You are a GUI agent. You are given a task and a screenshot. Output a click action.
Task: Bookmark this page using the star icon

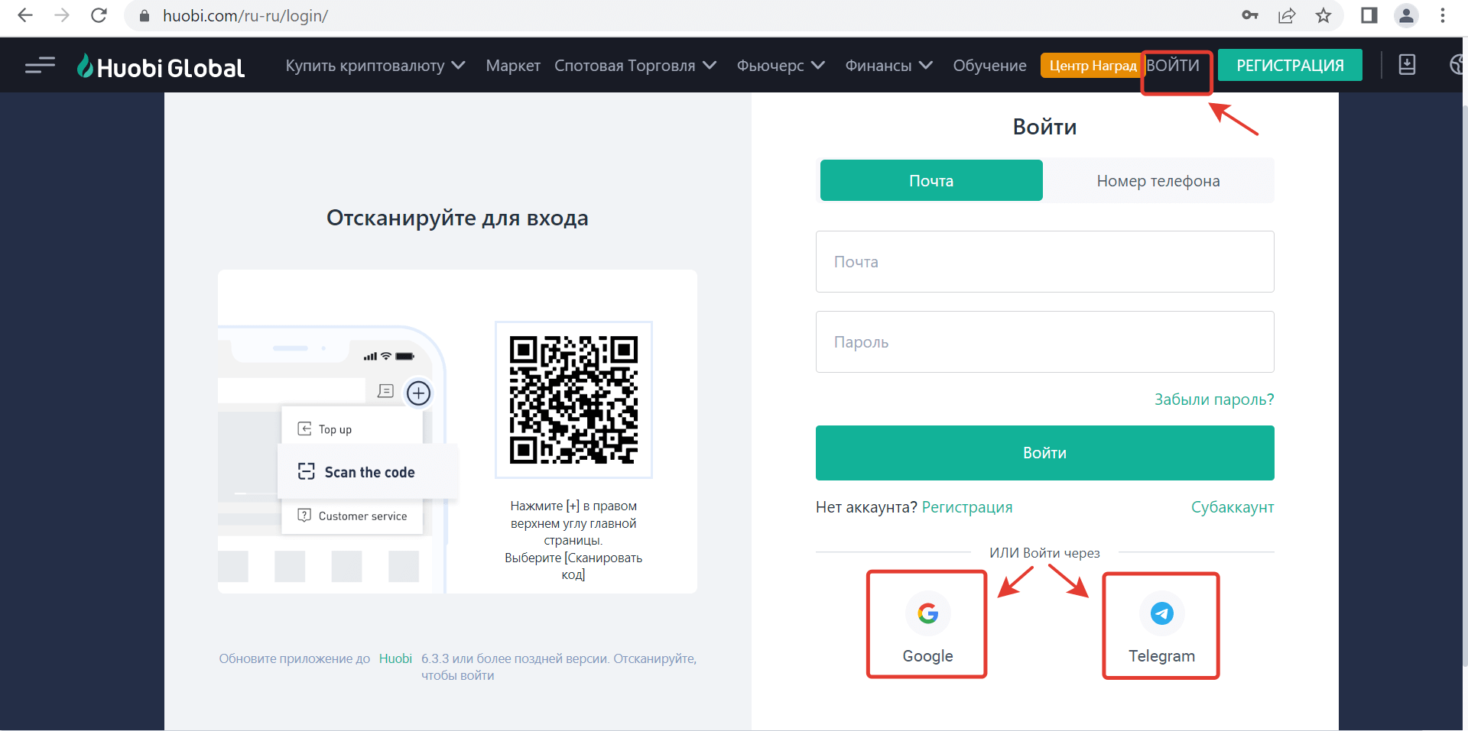(x=1323, y=15)
